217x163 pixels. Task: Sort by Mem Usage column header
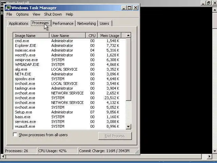pos(110,36)
